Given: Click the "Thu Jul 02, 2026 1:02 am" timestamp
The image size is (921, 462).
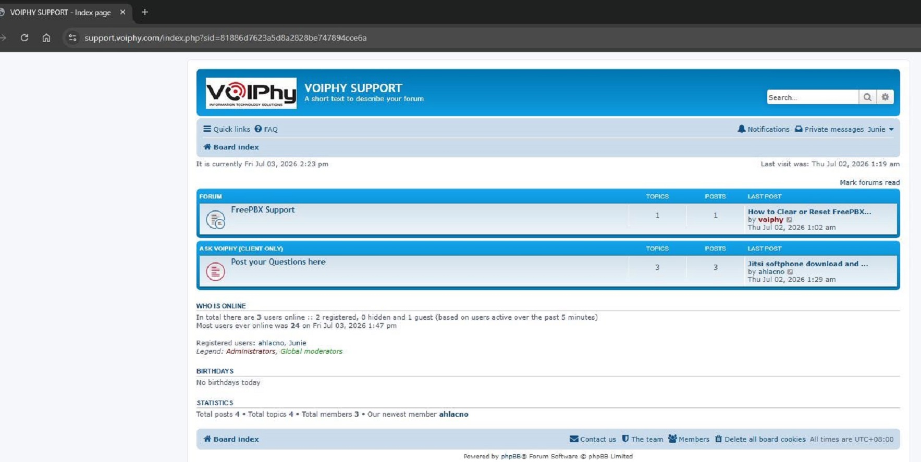Looking at the screenshot, I should 792,228.
